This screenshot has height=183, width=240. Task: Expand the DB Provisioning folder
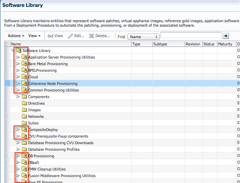coord(18,156)
